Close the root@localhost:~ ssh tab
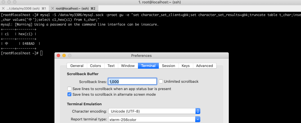Viewport: 301px width, 123px height. tap(52, 8)
